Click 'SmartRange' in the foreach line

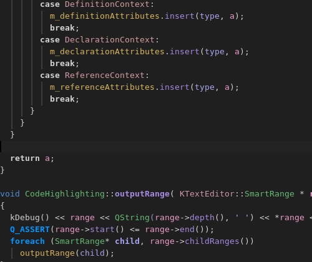click(x=80, y=241)
